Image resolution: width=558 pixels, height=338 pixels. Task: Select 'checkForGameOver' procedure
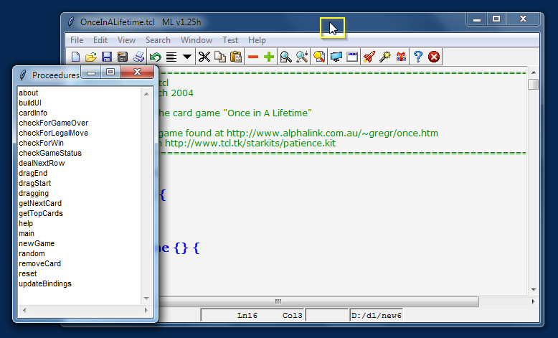pos(53,123)
